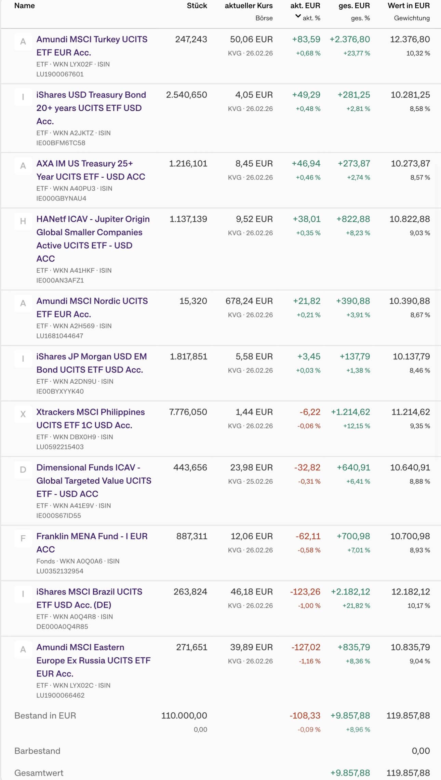The height and width of the screenshot is (780, 441).
Task: Sort by aktueller Kurs column header
Action: pyautogui.click(x=249, y=6)
